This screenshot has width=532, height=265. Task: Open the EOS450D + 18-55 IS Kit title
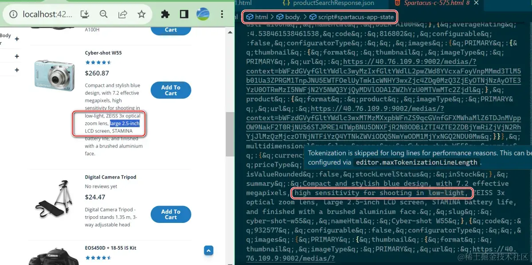pyautogui.click(x=110, y=248)
